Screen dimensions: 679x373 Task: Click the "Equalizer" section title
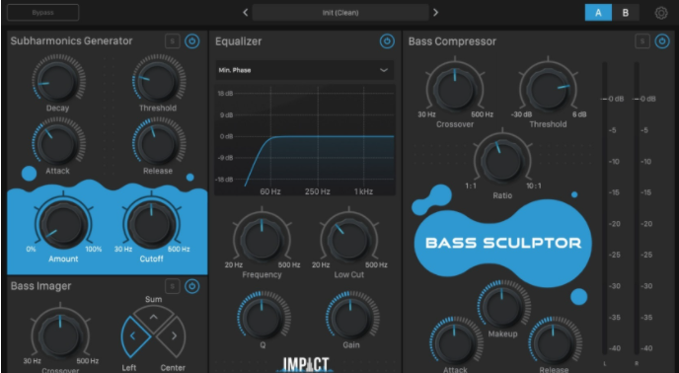point(239,41)
